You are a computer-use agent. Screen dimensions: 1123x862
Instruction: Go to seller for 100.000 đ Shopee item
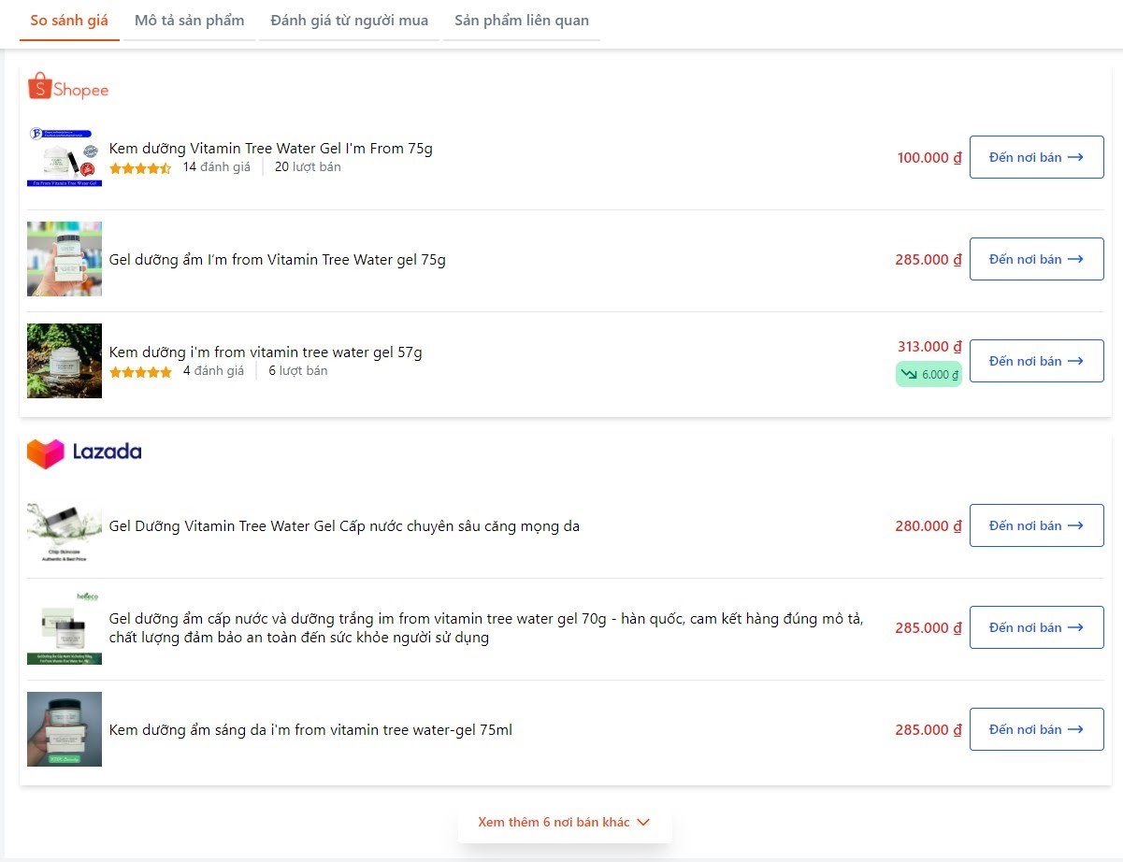click(x=1036, y=157)
